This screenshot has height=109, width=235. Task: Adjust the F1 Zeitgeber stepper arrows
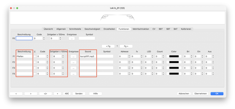click(63, 56)
